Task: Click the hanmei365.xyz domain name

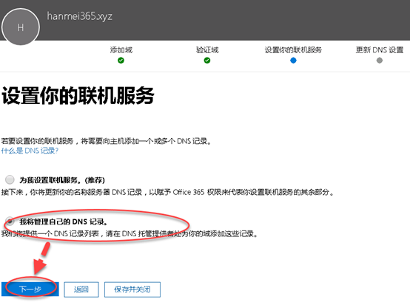Action: 80,16
